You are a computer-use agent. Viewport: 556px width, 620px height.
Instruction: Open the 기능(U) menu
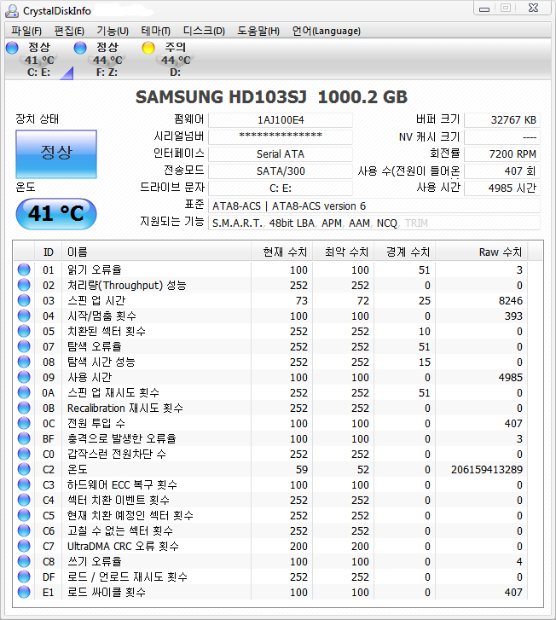click(x=113, y=31)
